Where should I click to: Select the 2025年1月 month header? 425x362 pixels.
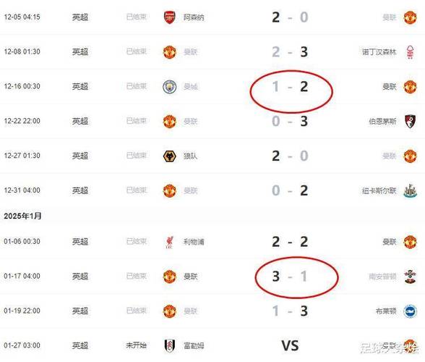[x=22, y=216]
